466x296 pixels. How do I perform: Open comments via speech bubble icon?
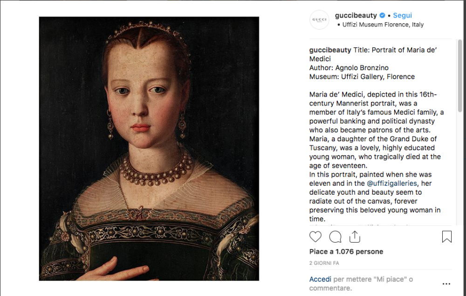click(x=335, y=237)
